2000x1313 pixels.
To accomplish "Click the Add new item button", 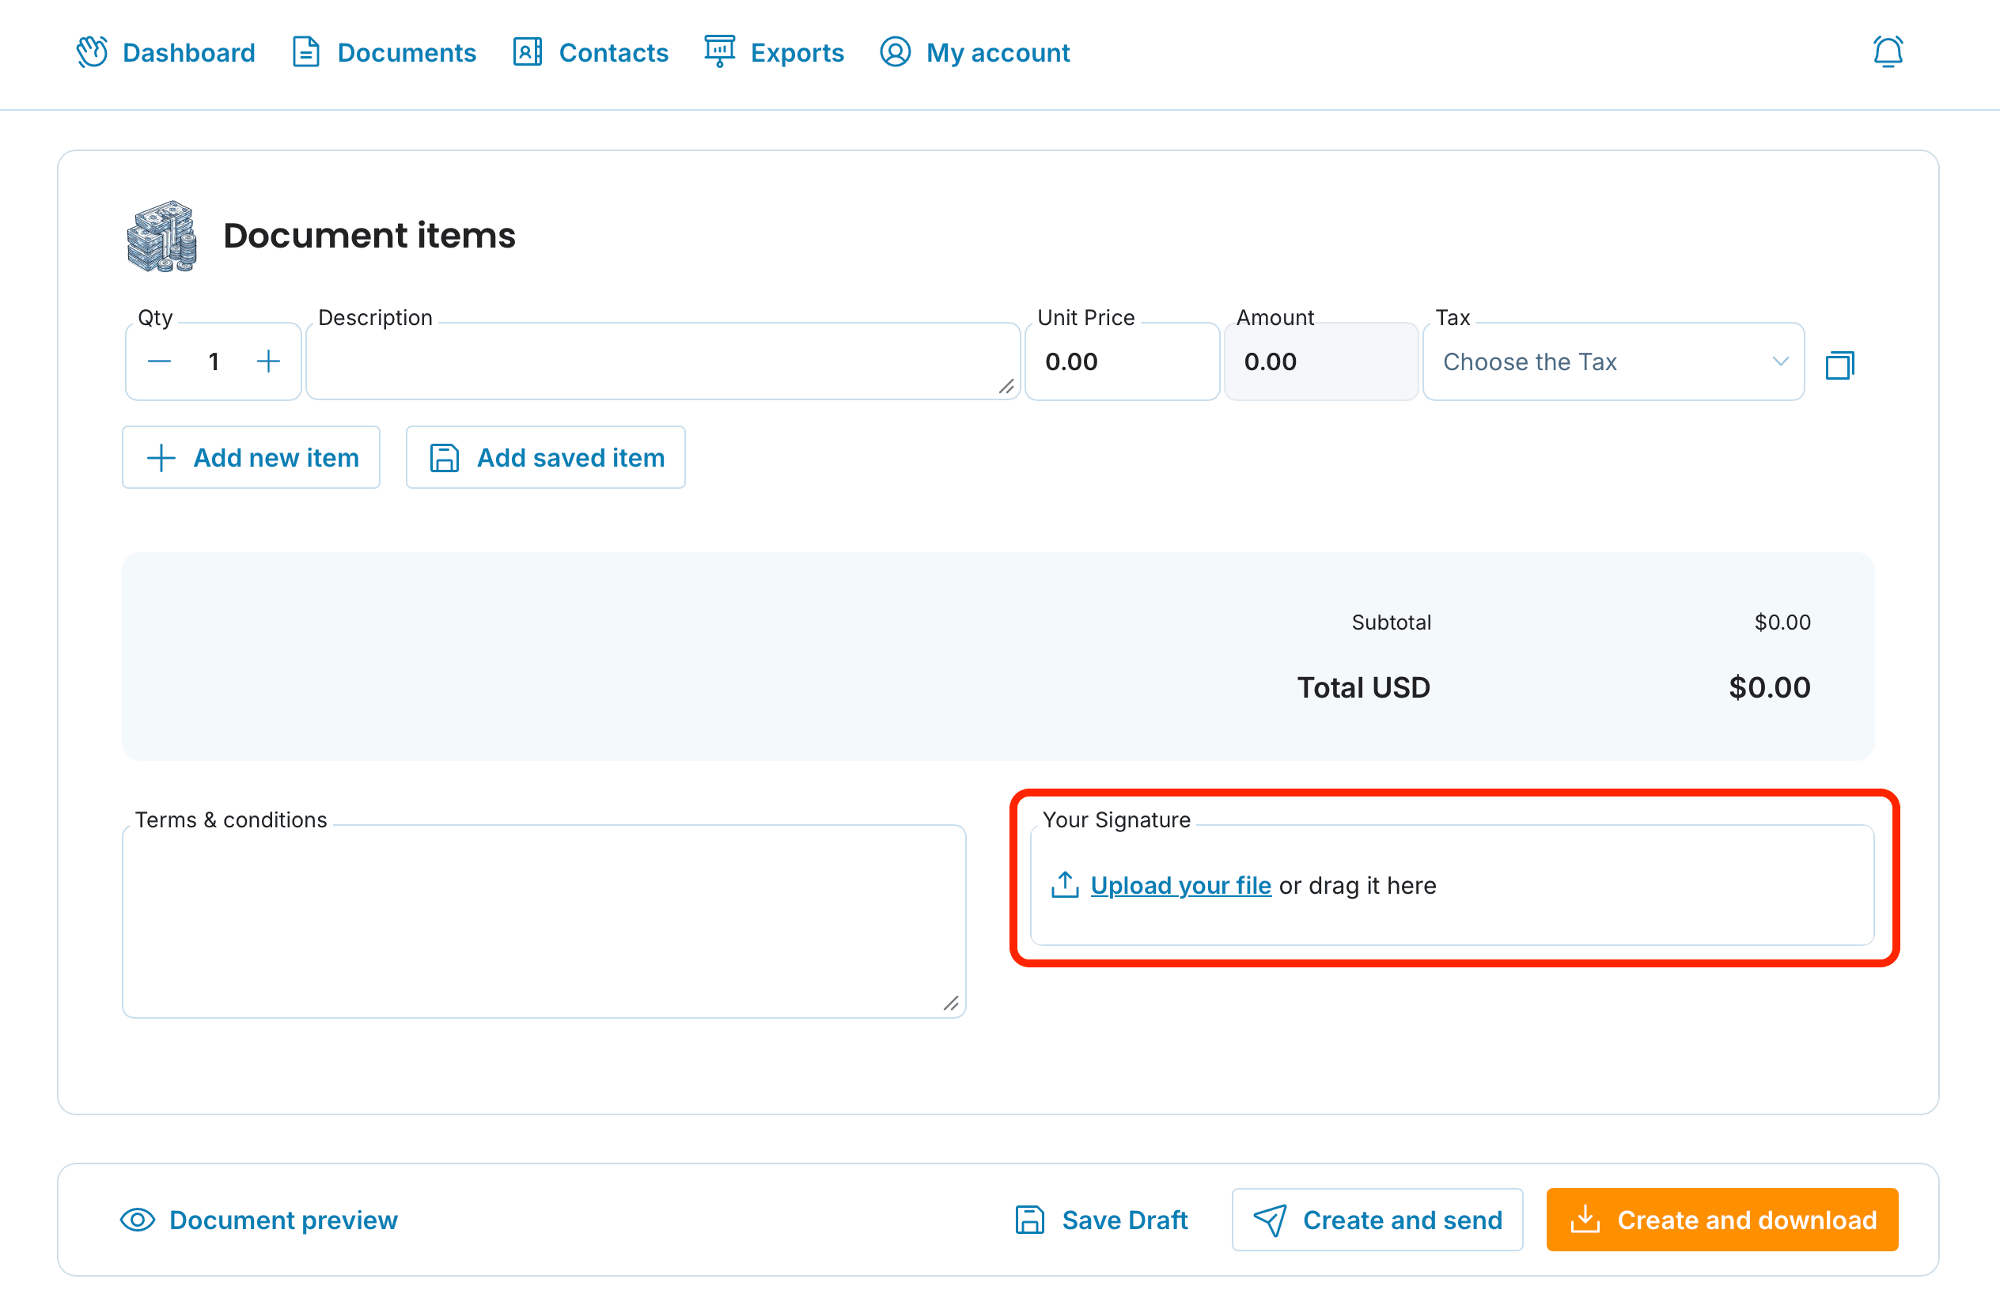I will click(252, 458).
